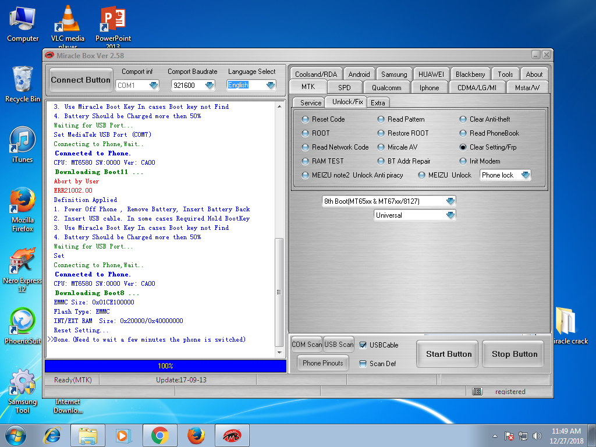The image size is (596, 447).
Task: Open PowerPoint 2013 desktop shortcut
Action: point(113,27)
